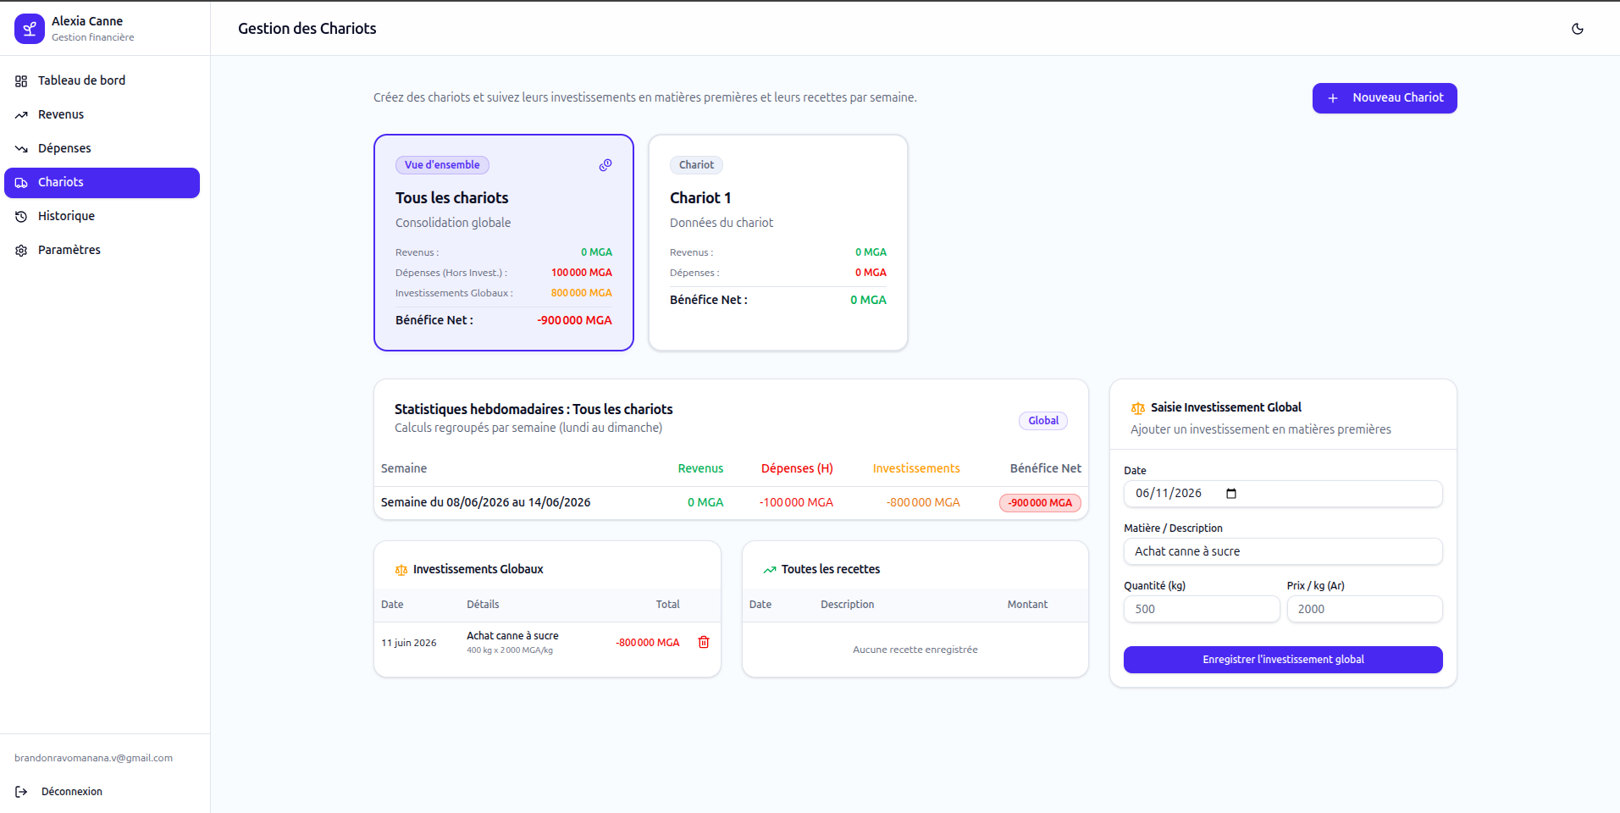This screenshot has height=813, width=1620.
Task: Click the Alexia Canne logo icon
Action: tap(30, 29)
